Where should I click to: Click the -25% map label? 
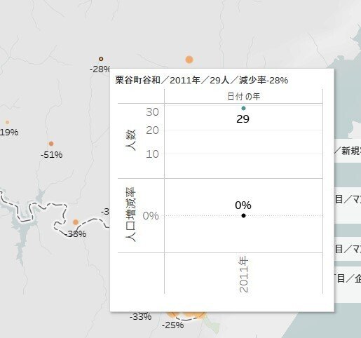tap(173, 325)
